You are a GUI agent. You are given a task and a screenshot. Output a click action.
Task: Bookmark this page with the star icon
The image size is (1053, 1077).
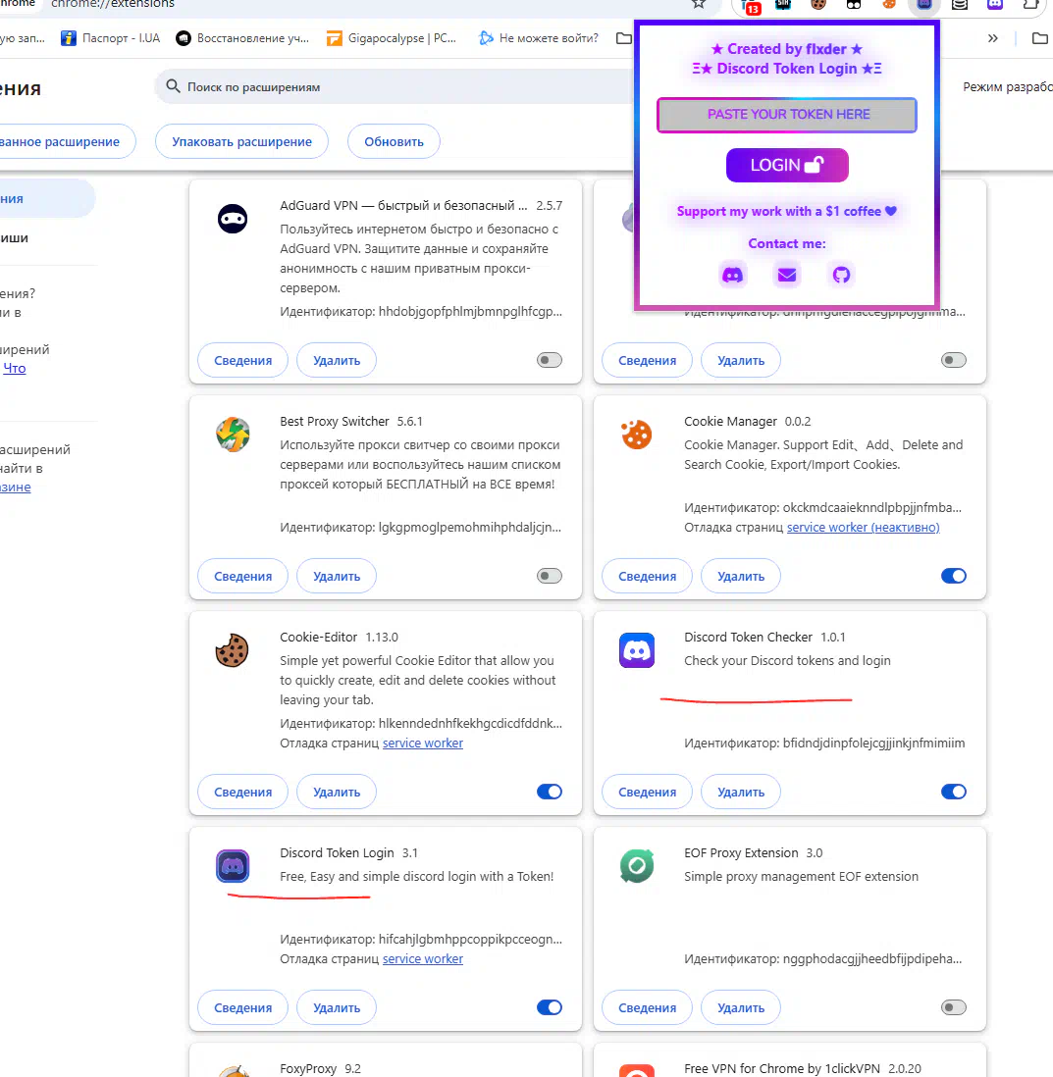pos(699,4)
